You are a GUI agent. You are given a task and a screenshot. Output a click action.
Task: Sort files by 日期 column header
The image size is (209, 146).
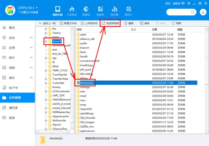154,29
